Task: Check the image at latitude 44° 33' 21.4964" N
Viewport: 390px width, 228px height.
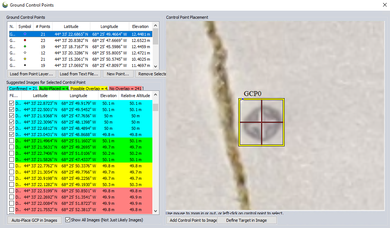Action: (x=11, y=141)
